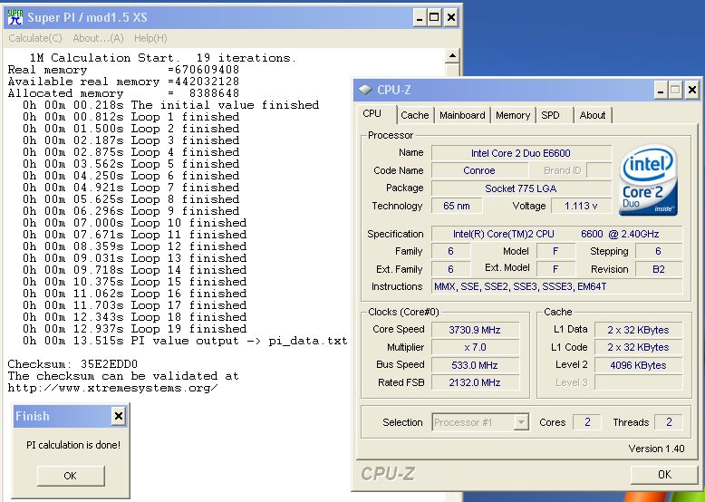Click the Code Name value Conroe
Screen dimensions: 705x502
click(x=478, y=170)
